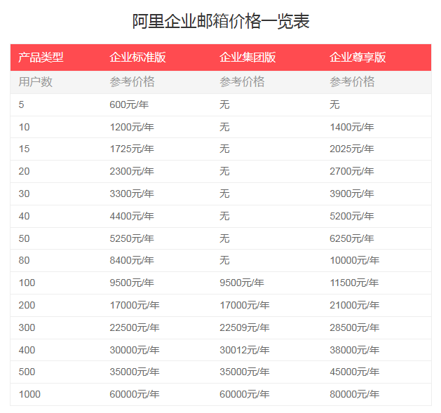This screenshot has width=441, height=413.
Task: Select the 21000元/年 price
Action: pos(354,306)
